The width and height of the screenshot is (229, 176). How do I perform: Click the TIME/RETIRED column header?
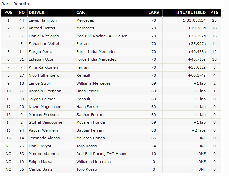click(190, 12)
